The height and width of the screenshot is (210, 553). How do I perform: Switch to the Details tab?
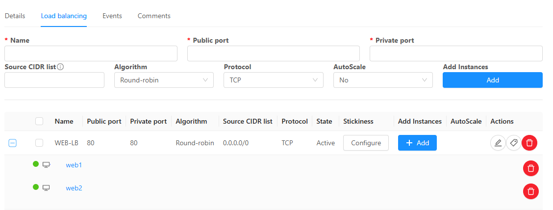(15, 16)
